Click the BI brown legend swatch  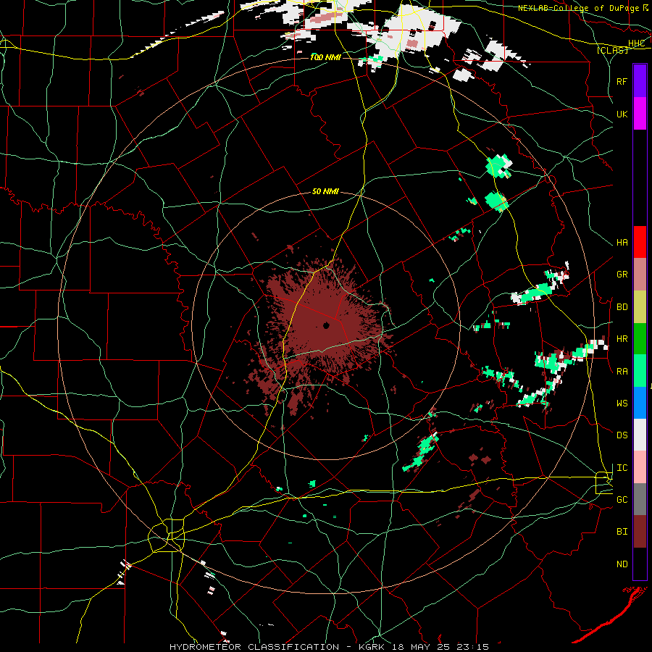[640, 532]
